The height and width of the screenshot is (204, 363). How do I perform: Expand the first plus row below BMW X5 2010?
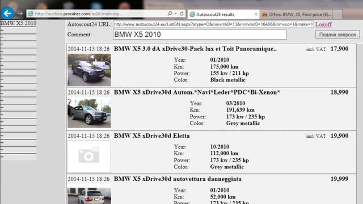tap(18, 30)
